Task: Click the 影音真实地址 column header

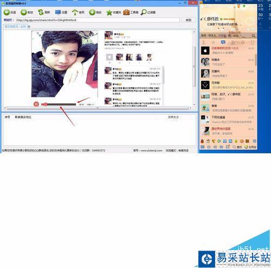Action: [23, 117]
